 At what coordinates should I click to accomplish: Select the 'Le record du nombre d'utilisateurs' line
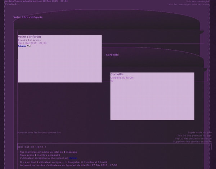[x=68, y=165]
